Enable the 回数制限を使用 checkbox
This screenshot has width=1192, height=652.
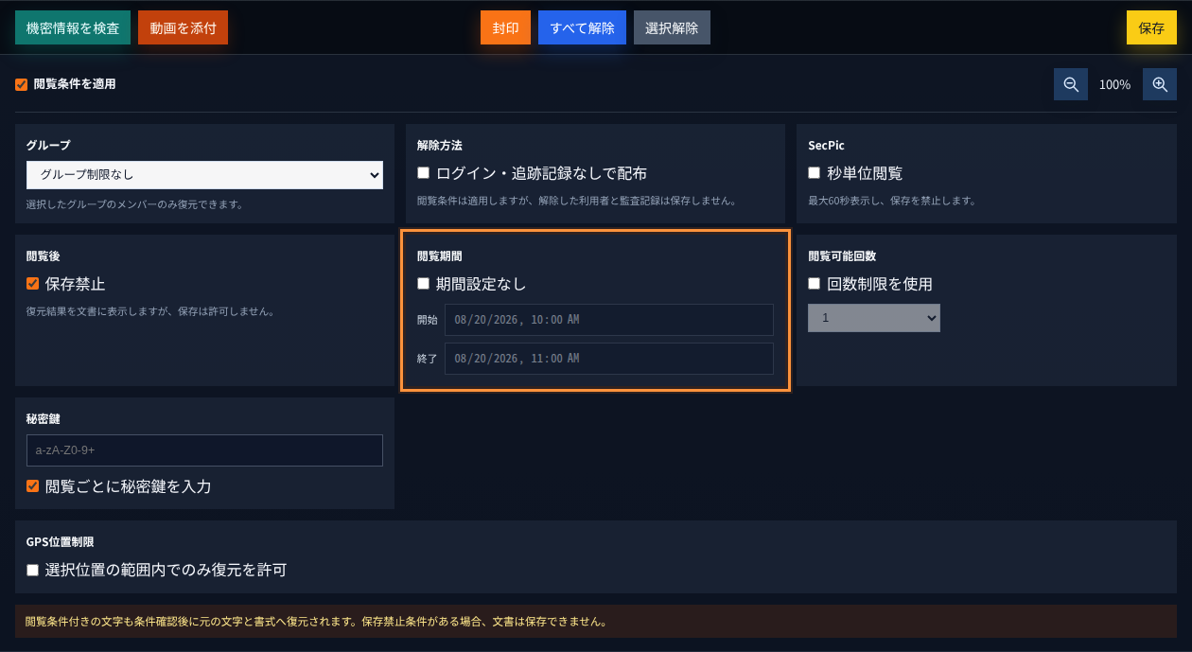[x=814, y=284]
